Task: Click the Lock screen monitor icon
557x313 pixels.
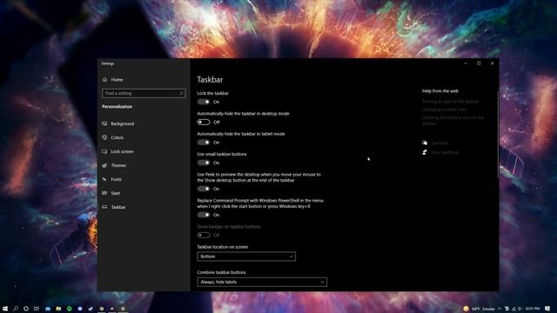Action: point(104,151)
